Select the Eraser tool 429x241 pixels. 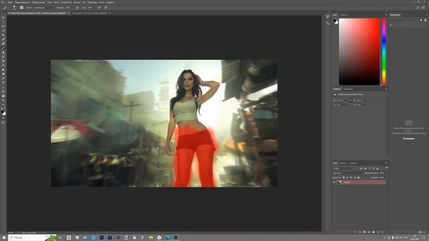(3, 61)
